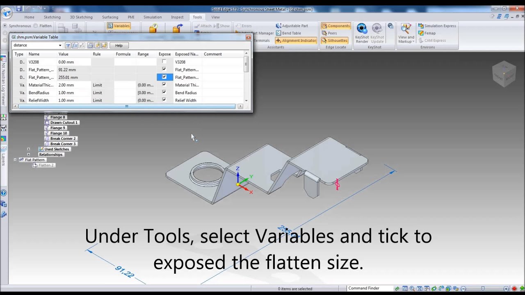525x295 pixels.
Task: Click the Help button in Variable Table
Action: click(x=119, y=45)
